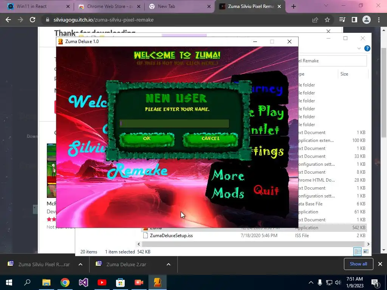Click Quit on the Zuma main menu
This screenshot has width=387, height=290.
(266, 190)
